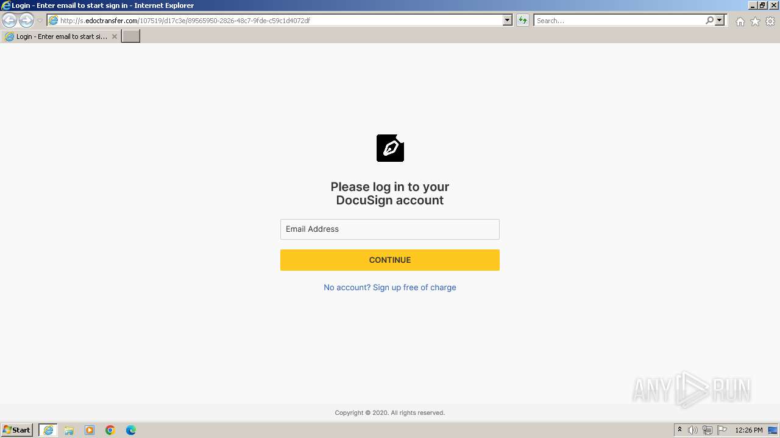The image size is (780, 438).
Task: Click the taskbar clock 12:26 PM
Action: (749, 430)
